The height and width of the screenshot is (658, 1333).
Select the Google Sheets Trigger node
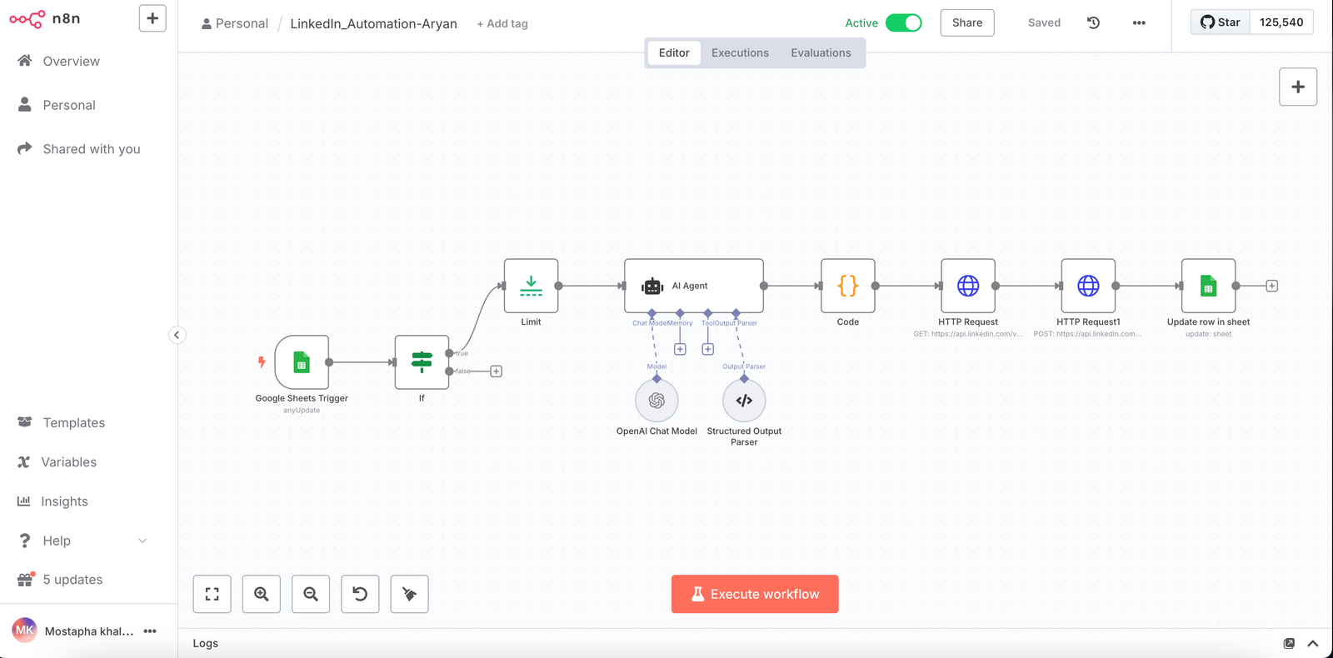pyautogui.click(x=302, y=362)
